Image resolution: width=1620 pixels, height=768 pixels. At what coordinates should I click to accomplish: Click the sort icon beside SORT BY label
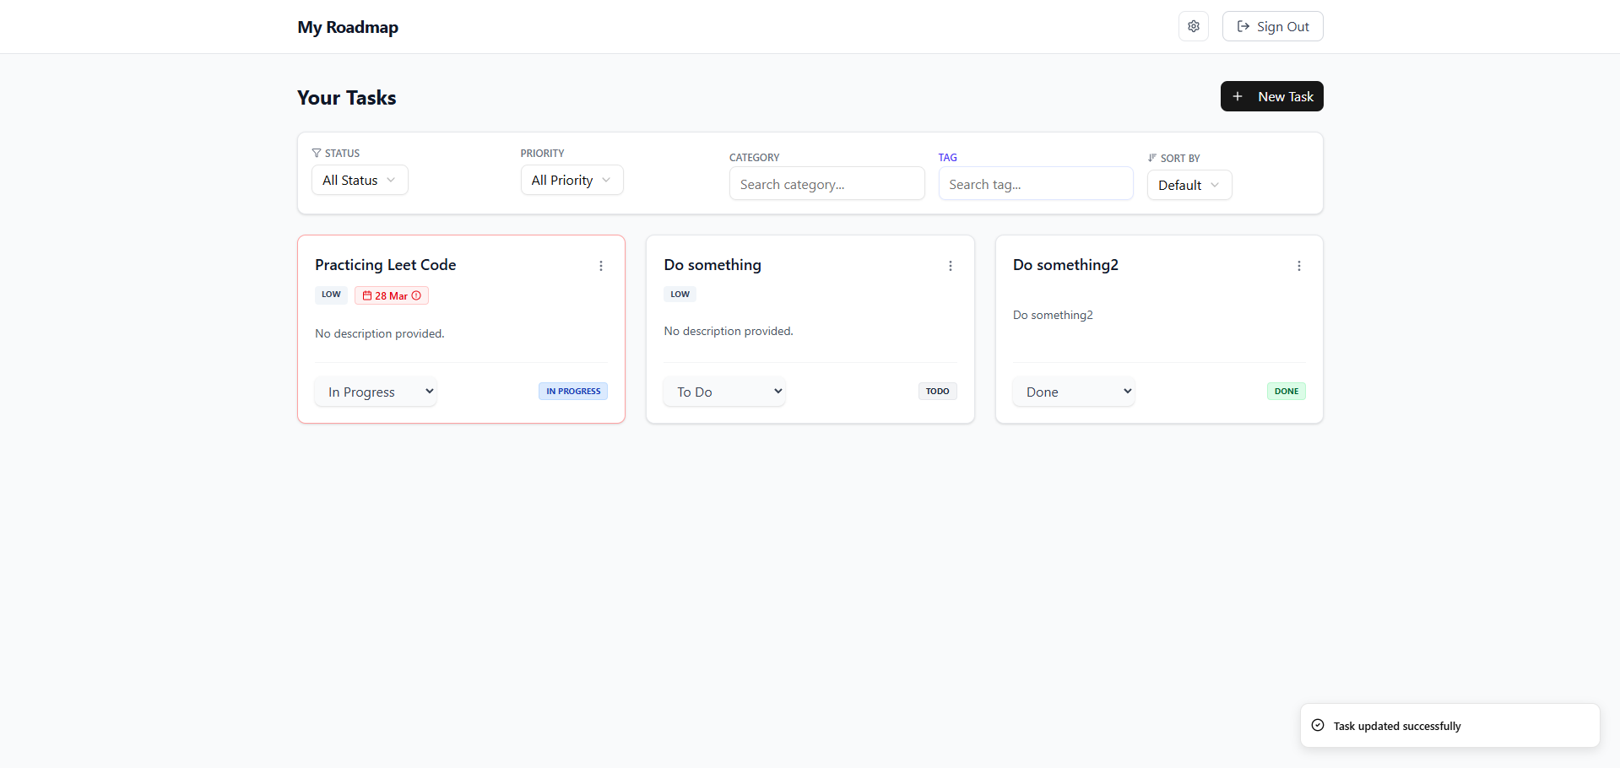(x=1152, y=158)
